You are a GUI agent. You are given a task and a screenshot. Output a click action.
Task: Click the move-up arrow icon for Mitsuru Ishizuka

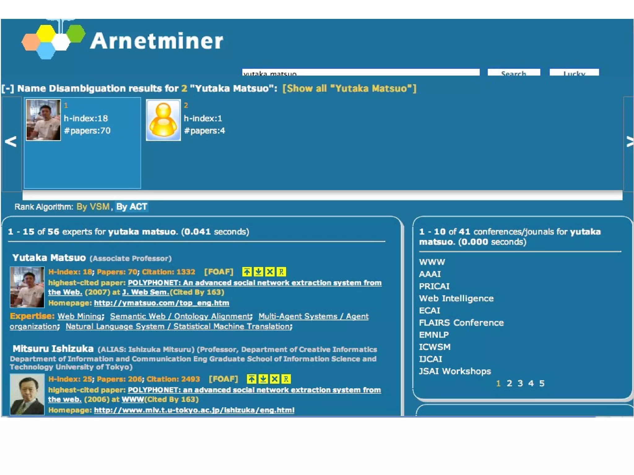251,379
